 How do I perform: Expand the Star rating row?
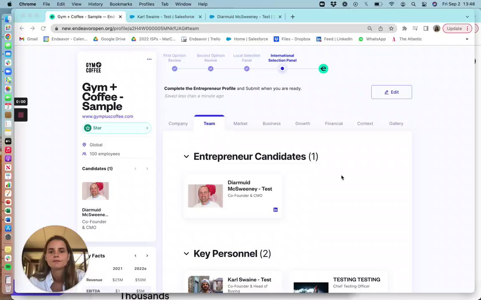click(x=116, y=128)
